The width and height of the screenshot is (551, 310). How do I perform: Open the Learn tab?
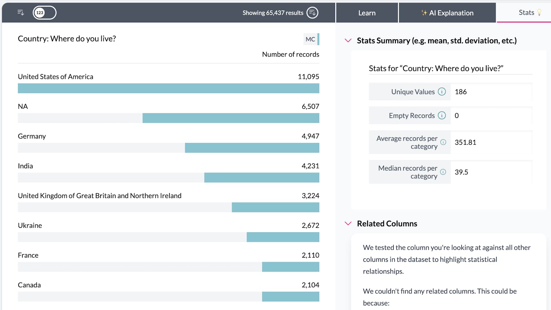[367, 13]
